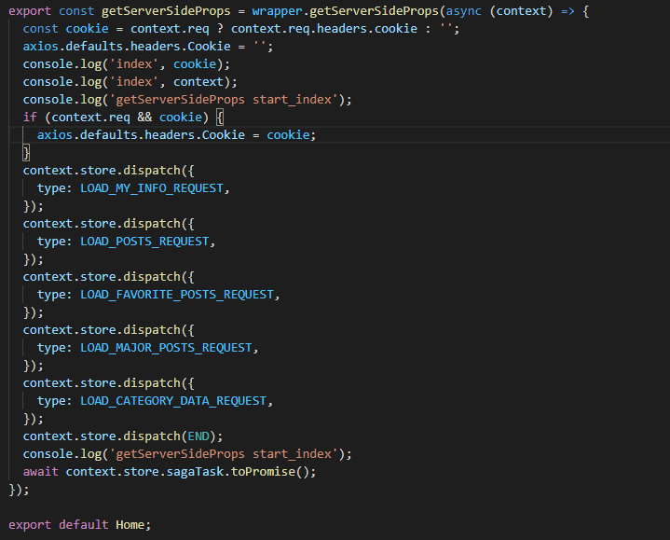
Task: Click the '&&' operator in the if condition
Action: [x=144, y=118]
